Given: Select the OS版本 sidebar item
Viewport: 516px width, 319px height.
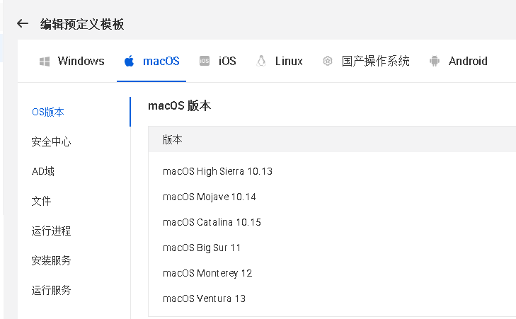Looking at the screenshot, I should tap(48, 112).
